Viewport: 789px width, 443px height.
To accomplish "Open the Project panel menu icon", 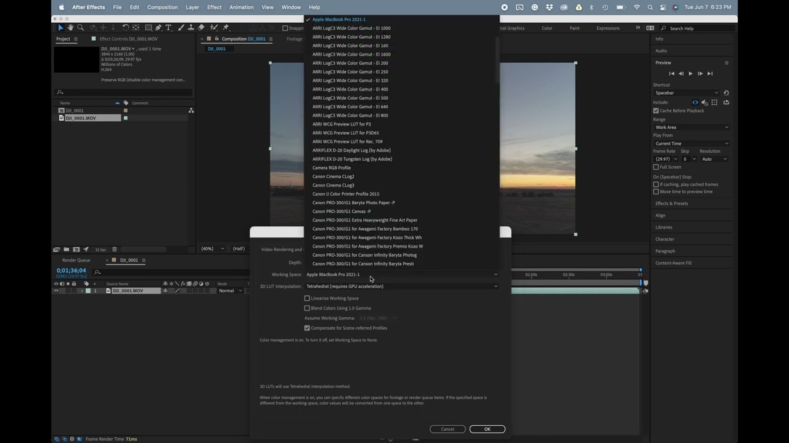I will pos(76,39).
